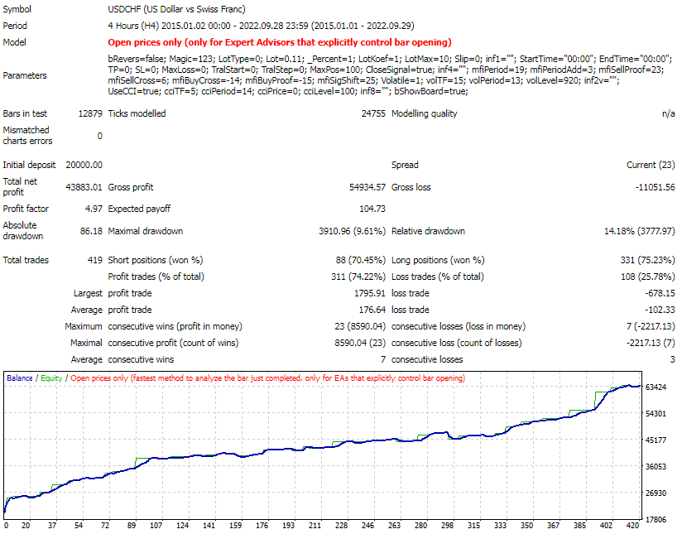Click the Spread value Current (23)
Viewport: 682px width, 534px height.
coord(651,165)
